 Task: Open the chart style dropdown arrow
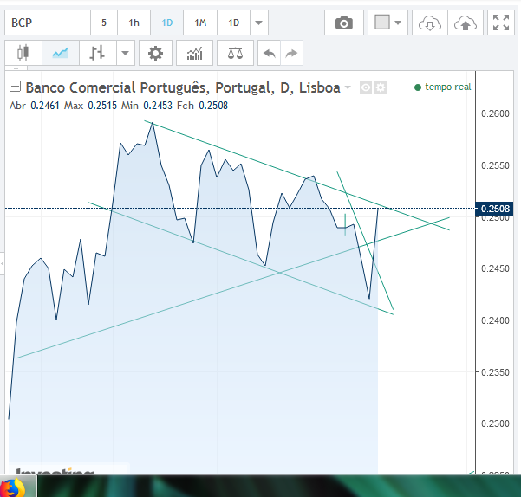(x=126, y=53)
